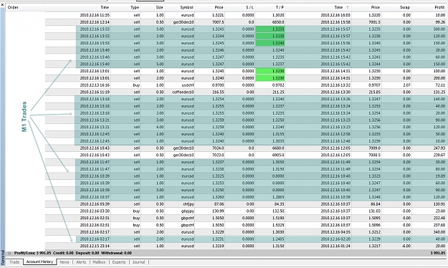The width and height of the screenshot is (448, 268).
Task: Sort by the Symbol column header
Action: tap(186, 7)
